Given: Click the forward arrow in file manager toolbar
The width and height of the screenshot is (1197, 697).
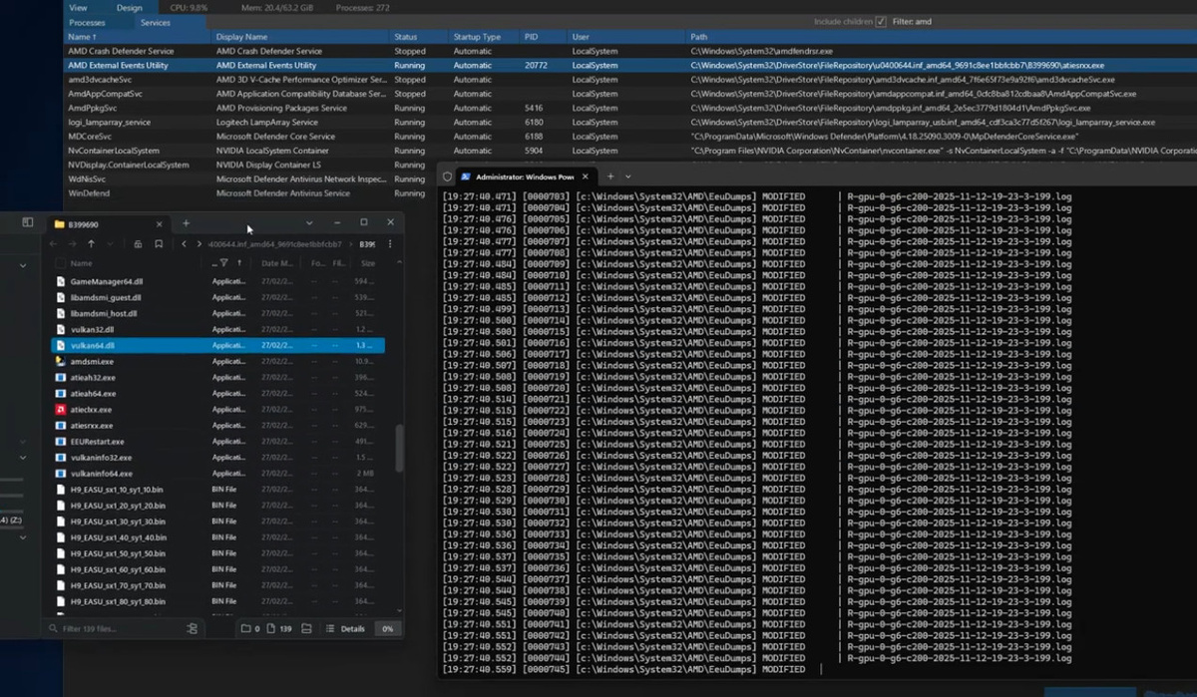Looking at the screenshot, I should click(x=72, y=243).
